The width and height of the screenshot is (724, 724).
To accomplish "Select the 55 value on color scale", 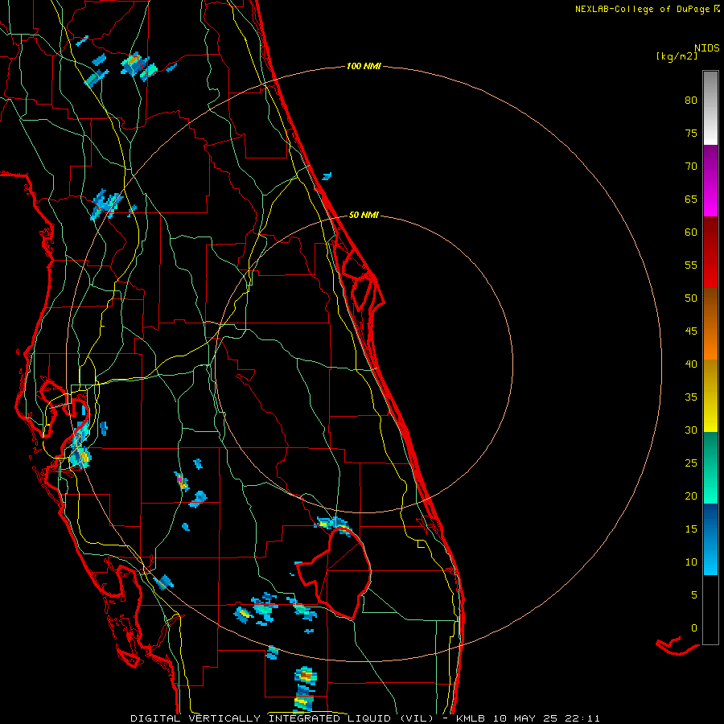I will pos(691,265).
